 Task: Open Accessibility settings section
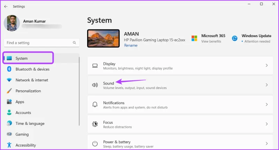tap(25, 145)
